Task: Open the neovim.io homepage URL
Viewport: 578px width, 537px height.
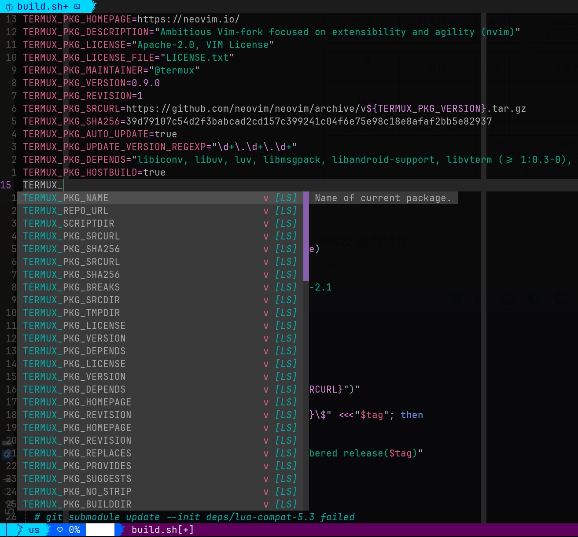Action: tap(188, 19)
